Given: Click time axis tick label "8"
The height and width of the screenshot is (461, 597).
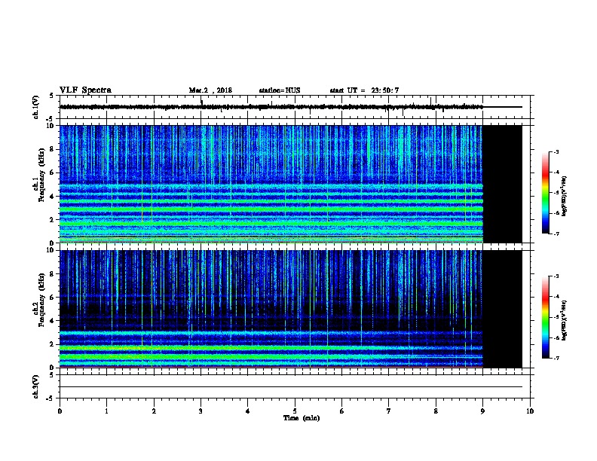Looking at the screenshot, I should [x=436, y=411].
